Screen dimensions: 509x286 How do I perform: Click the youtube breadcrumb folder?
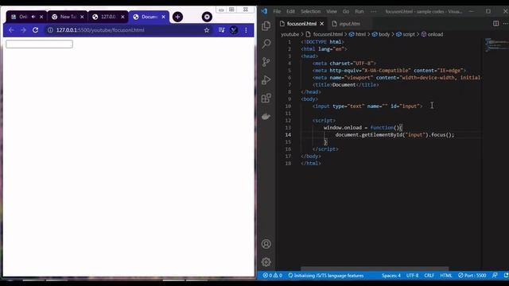[x=289, y=34]
